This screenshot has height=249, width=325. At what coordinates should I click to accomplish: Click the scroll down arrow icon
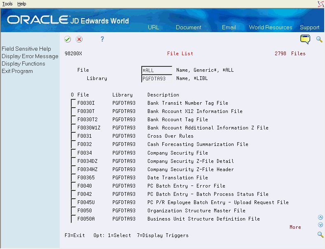(320, 225)
